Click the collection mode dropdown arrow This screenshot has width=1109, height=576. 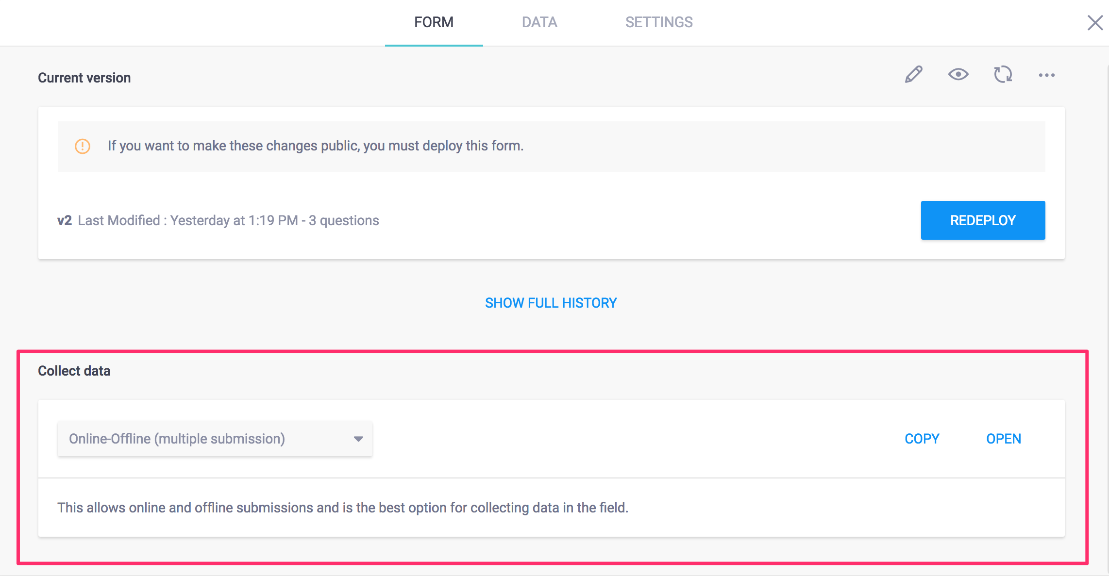click(358, 439)
